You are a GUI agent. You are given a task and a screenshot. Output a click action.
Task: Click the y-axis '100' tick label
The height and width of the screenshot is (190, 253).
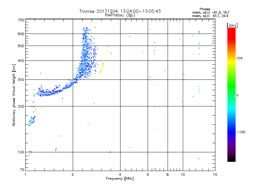(21, 152)
